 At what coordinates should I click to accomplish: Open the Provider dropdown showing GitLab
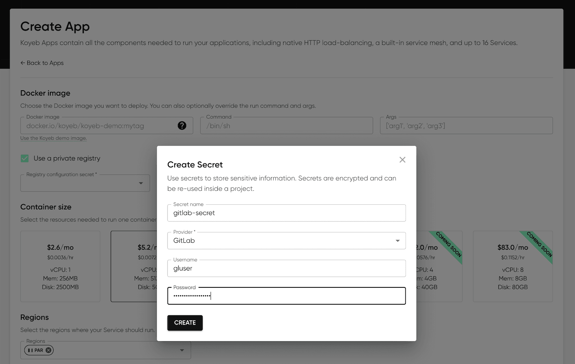[x=286, y=241]
